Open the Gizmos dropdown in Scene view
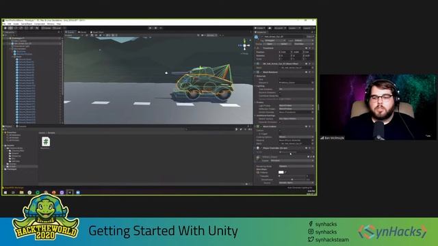 (x=212, y=36)
